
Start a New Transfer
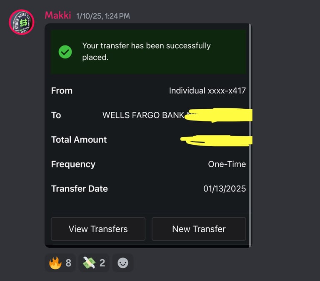pyautogui.click(x=199, y=229)
